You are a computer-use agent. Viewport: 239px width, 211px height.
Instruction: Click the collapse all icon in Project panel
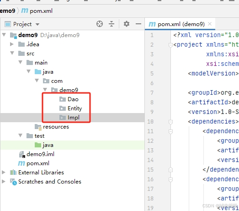click(x=112, y=24)
